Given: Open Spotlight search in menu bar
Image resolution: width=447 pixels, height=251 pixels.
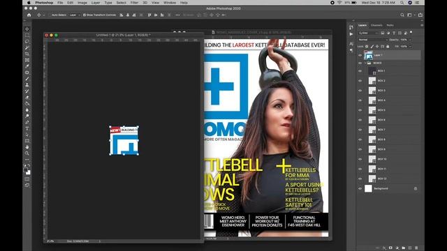Looking at the screenshot, I should (x=402, y=3).
